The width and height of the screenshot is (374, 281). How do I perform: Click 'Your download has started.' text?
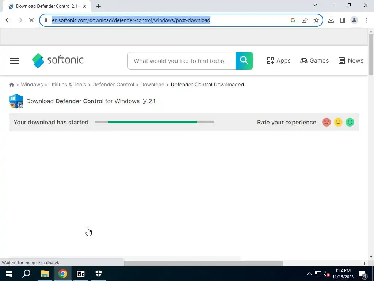click(52, 122)
